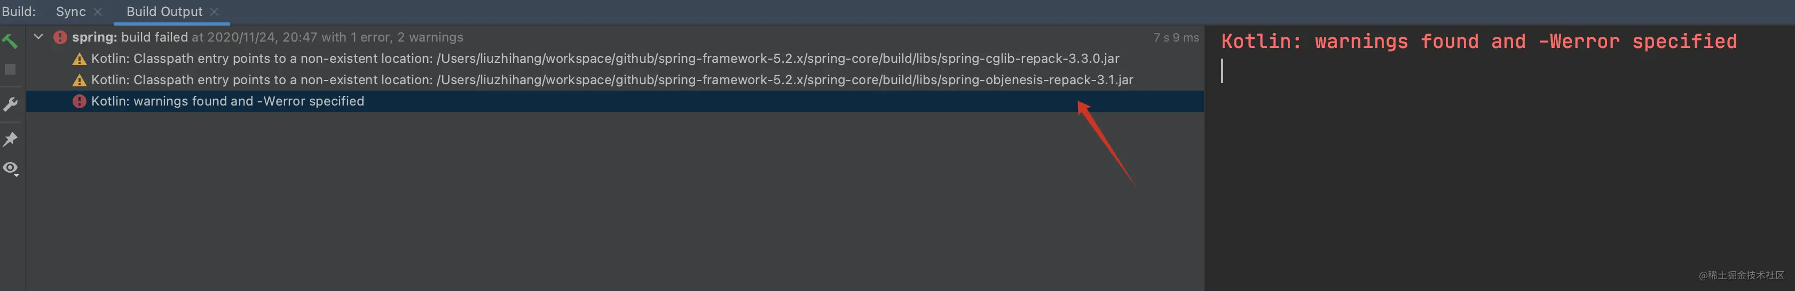Screen dimensions: 1795x291
Task: Click the red error icon beside spring
Action: point(61,37)
